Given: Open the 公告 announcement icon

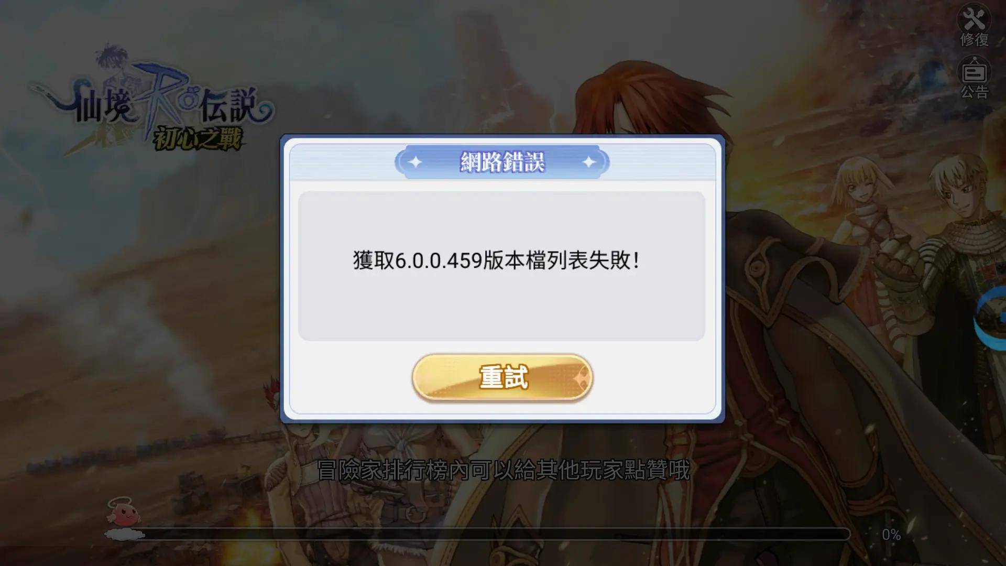Looking at the screenshot, I should click(x=974, y=72).
